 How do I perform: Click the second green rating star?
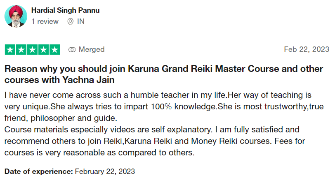21,50
